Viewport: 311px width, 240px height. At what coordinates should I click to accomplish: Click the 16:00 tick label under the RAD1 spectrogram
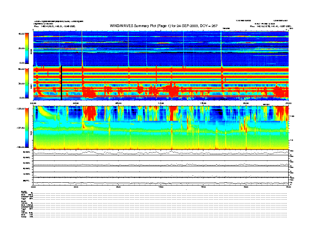[203, 103]
